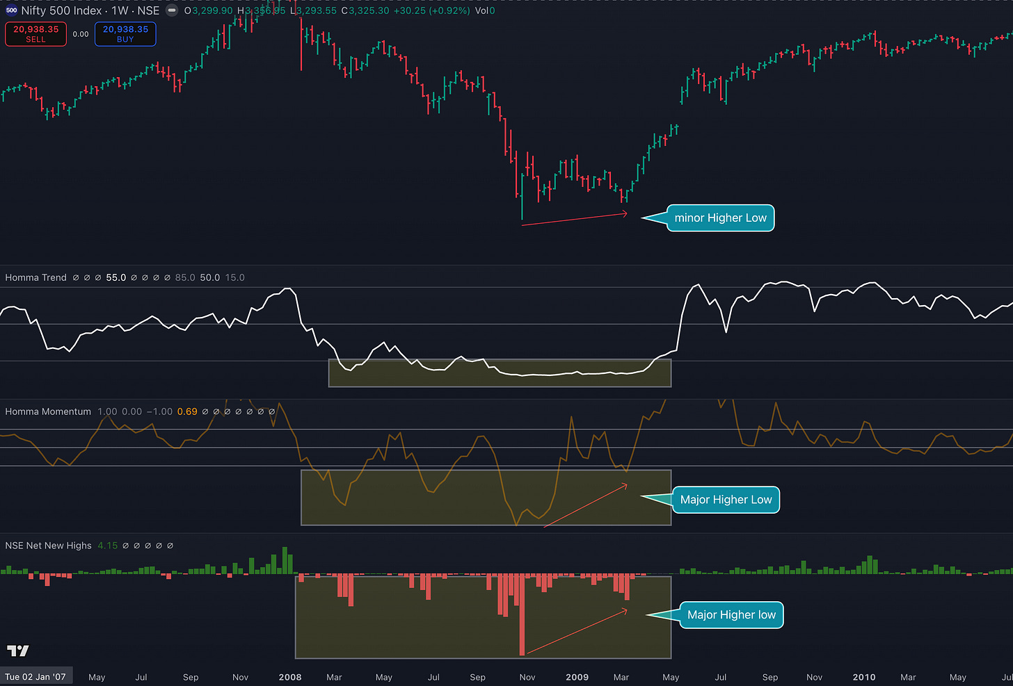Click the 'Tue 02 Jan '07' date label
This screenshot has width=1013, height=686.
[x=35, y=677]
